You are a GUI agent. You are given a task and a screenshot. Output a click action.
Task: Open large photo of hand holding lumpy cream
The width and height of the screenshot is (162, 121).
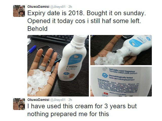58,66
